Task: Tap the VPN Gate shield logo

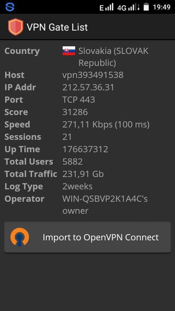Action: click(16, 27)
